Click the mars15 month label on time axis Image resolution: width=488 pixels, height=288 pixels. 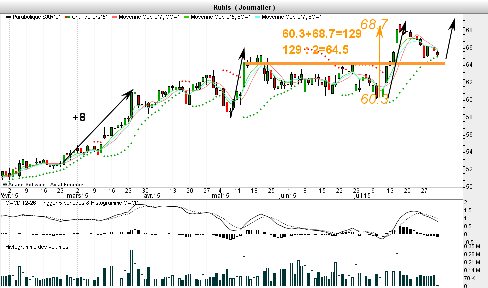77,196
